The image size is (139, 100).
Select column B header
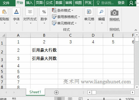[44, 35]
